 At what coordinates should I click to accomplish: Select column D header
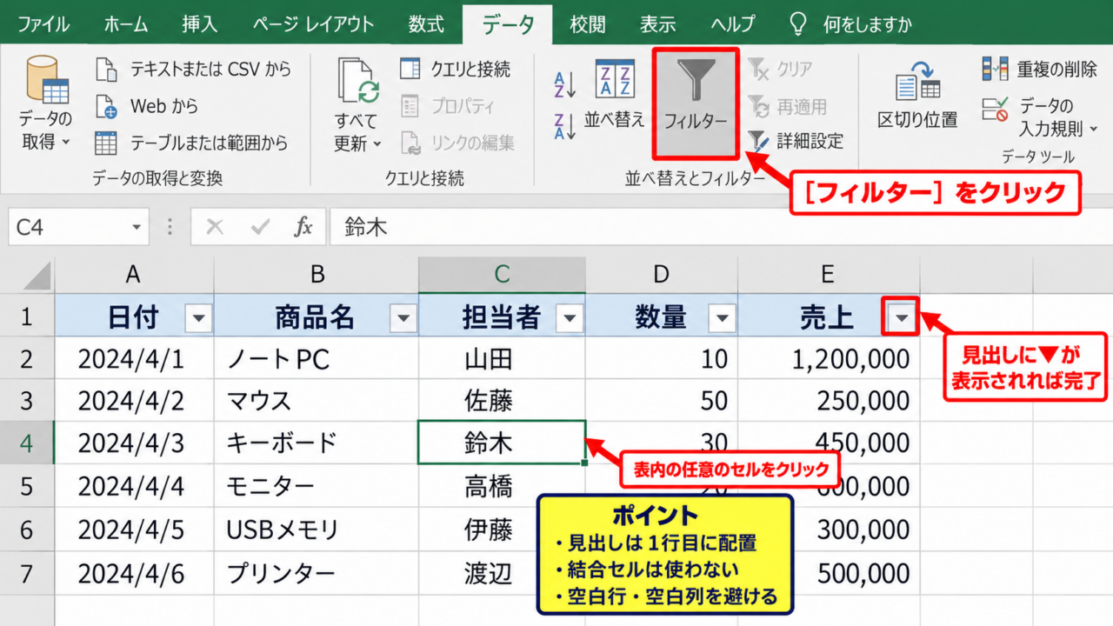[662, 275]
